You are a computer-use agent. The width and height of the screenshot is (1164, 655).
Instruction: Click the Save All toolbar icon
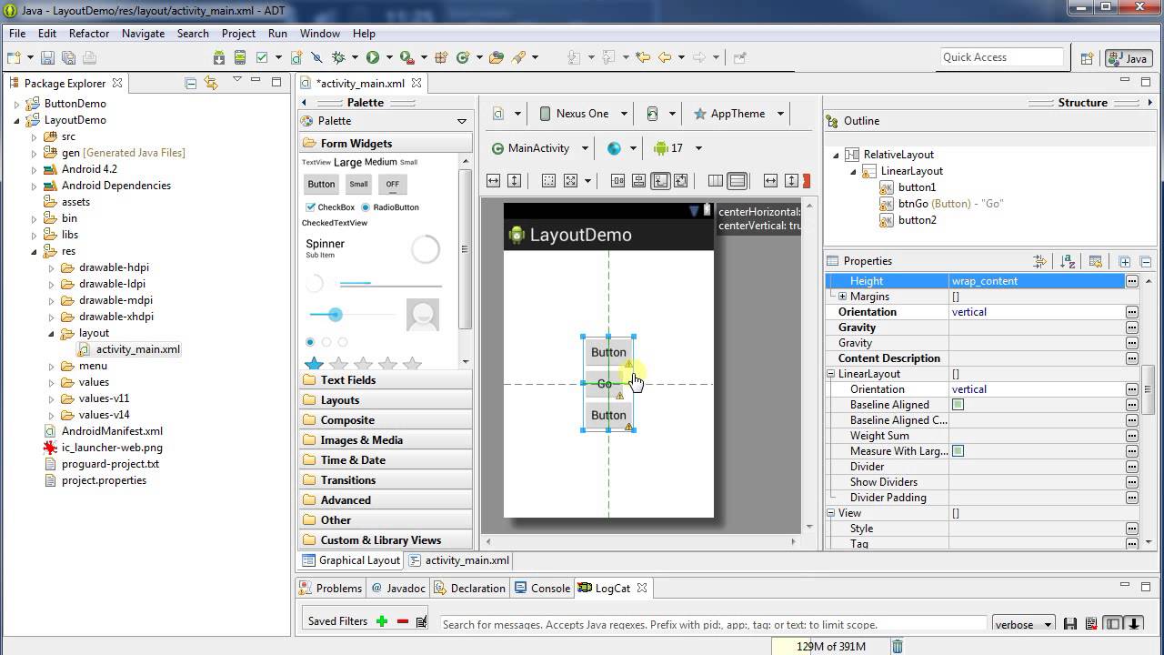pos(69,57)
